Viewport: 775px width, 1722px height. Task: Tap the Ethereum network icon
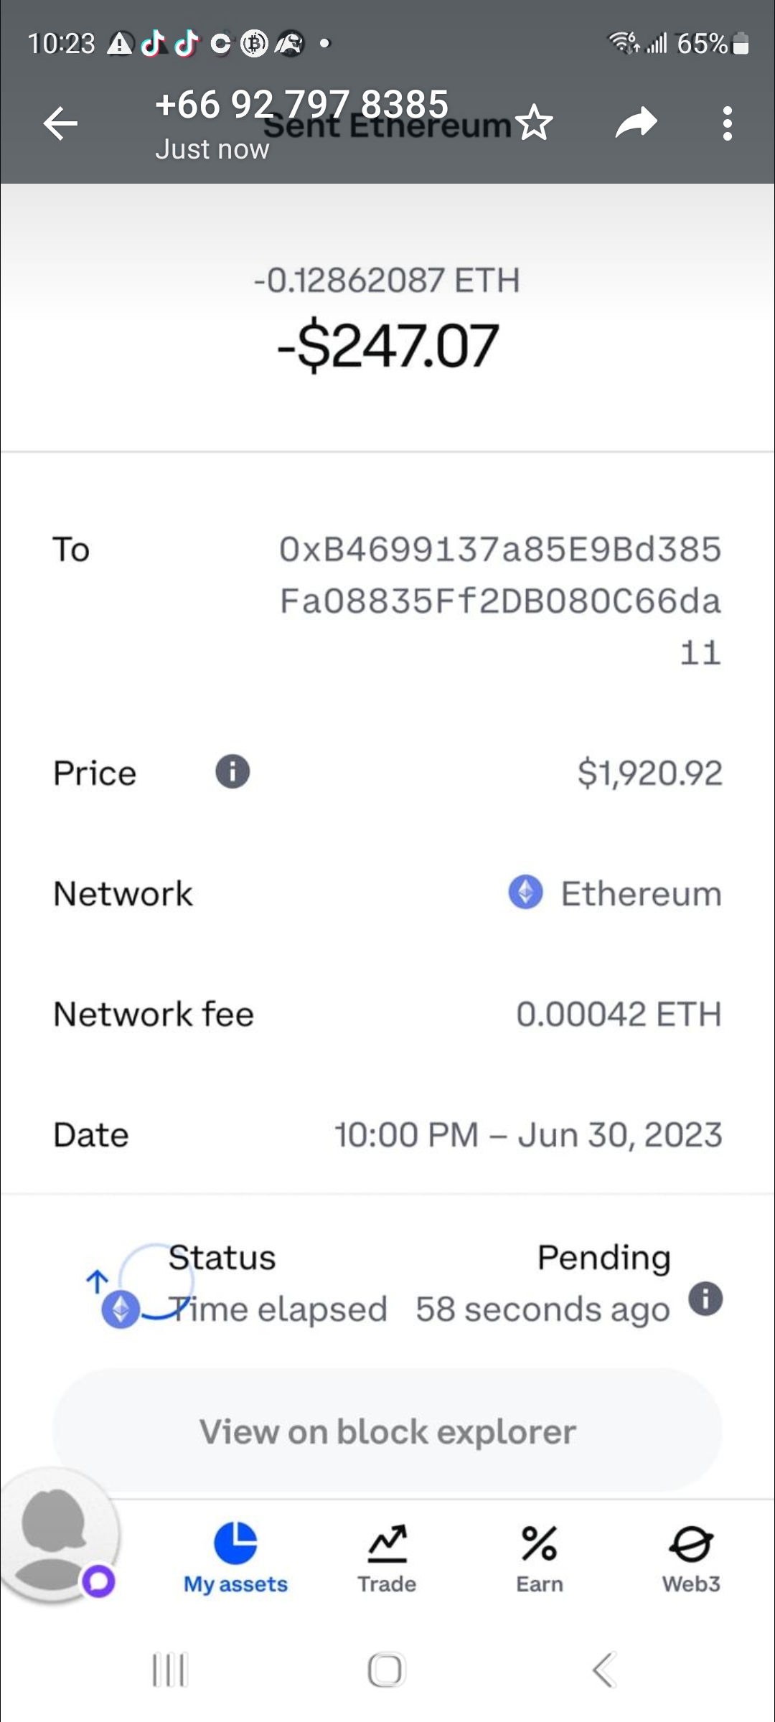(526, 893)
